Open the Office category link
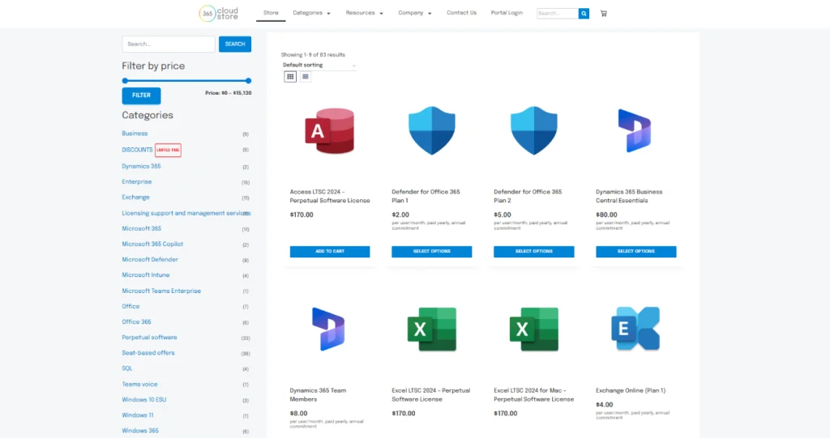The height and width of the screenshot is (438, 830). point(130,306)
